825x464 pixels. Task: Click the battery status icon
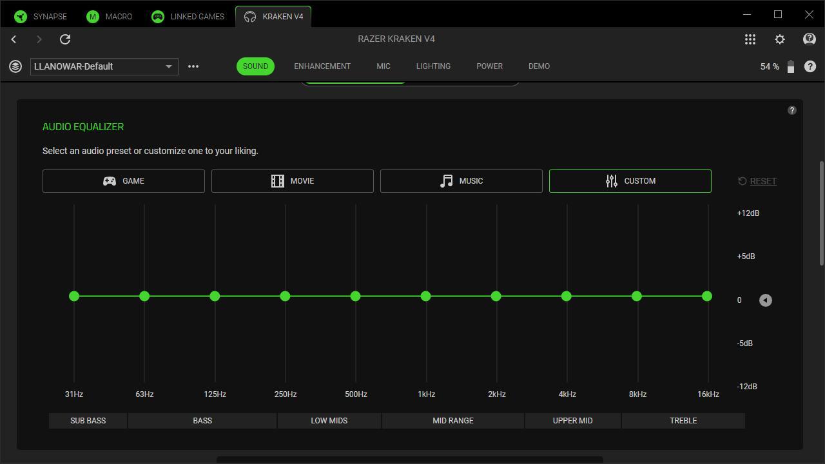[x=791, y=66]
